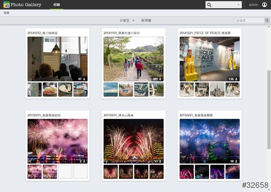271x192 pixels.
Task: Open the top search box dropdown arrow
Action: pos(238,5)
